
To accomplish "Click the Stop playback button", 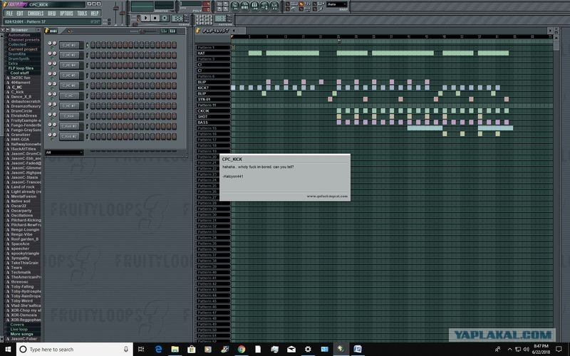I will click(x=155, y=18).
